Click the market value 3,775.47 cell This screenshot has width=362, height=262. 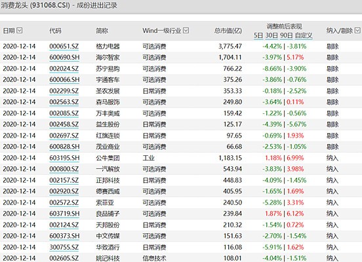[230, 47]
